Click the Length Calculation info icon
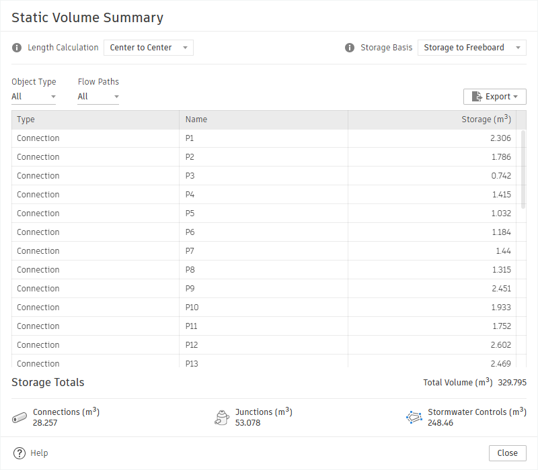 pos(16,48)
